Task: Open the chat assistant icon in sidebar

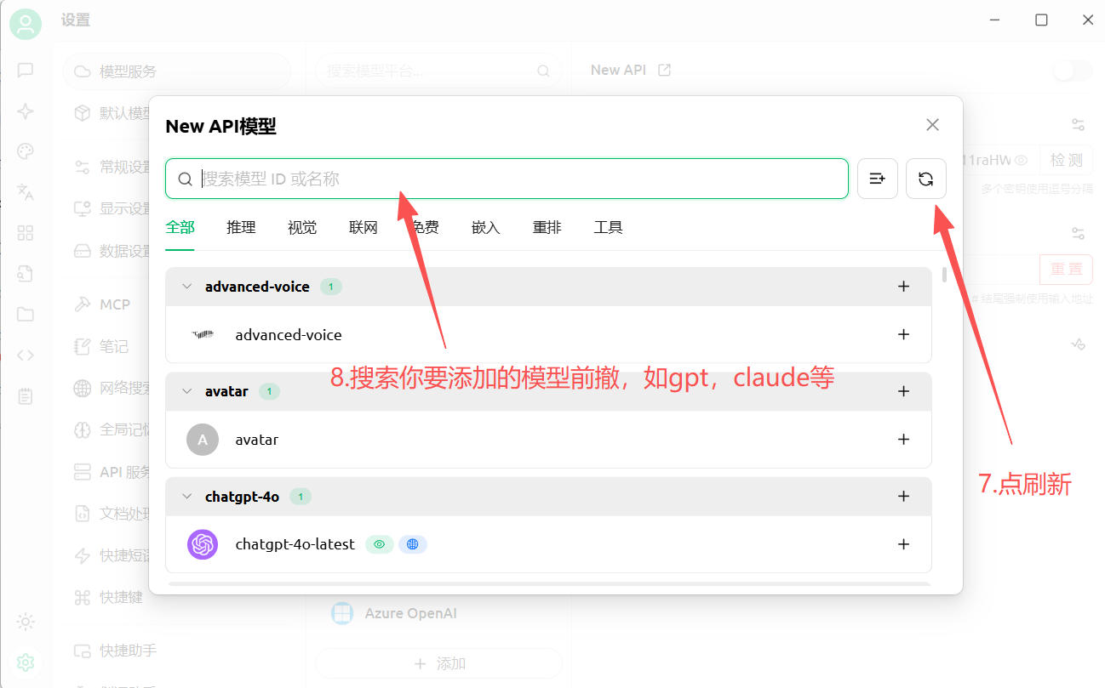Action: [x=26, y=70]
